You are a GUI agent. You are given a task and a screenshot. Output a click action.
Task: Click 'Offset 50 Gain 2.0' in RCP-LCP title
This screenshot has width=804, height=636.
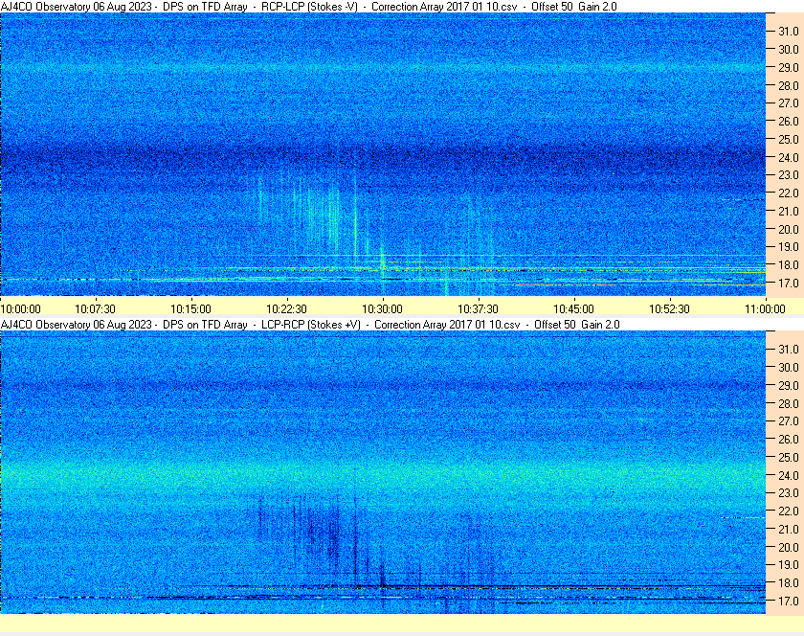(573, 7)
